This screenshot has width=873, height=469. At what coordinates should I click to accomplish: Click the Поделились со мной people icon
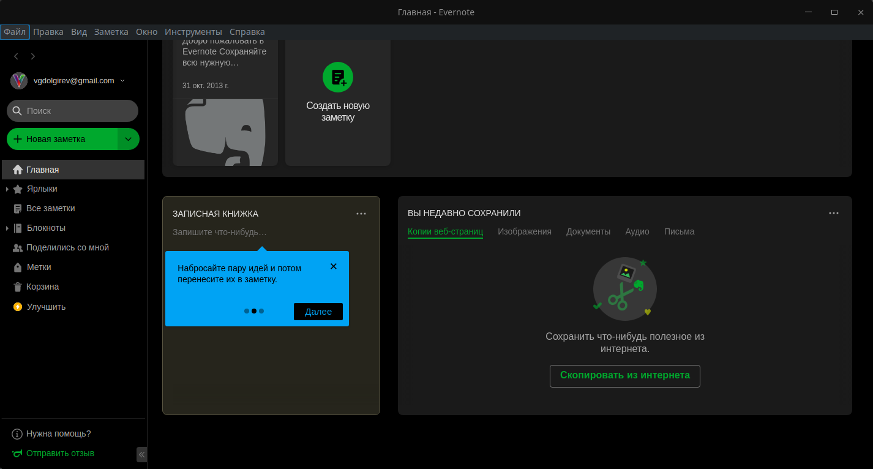(x=18, y=248)
